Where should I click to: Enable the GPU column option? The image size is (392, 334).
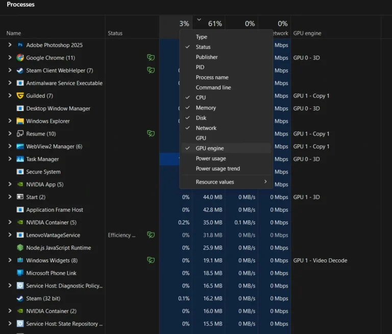point(201,138)
